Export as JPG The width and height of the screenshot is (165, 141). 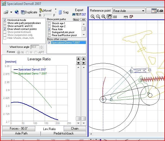coord(74,14)
